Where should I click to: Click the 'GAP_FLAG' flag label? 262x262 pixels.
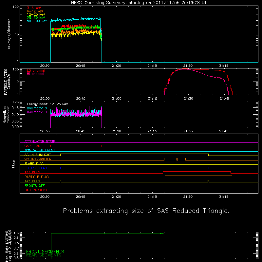tap(32, 146)
